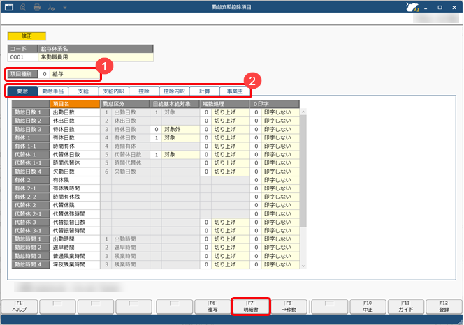Open the 支給内訳 tab
Viewport: 464px width, 325px height.
tap(114, 91)
